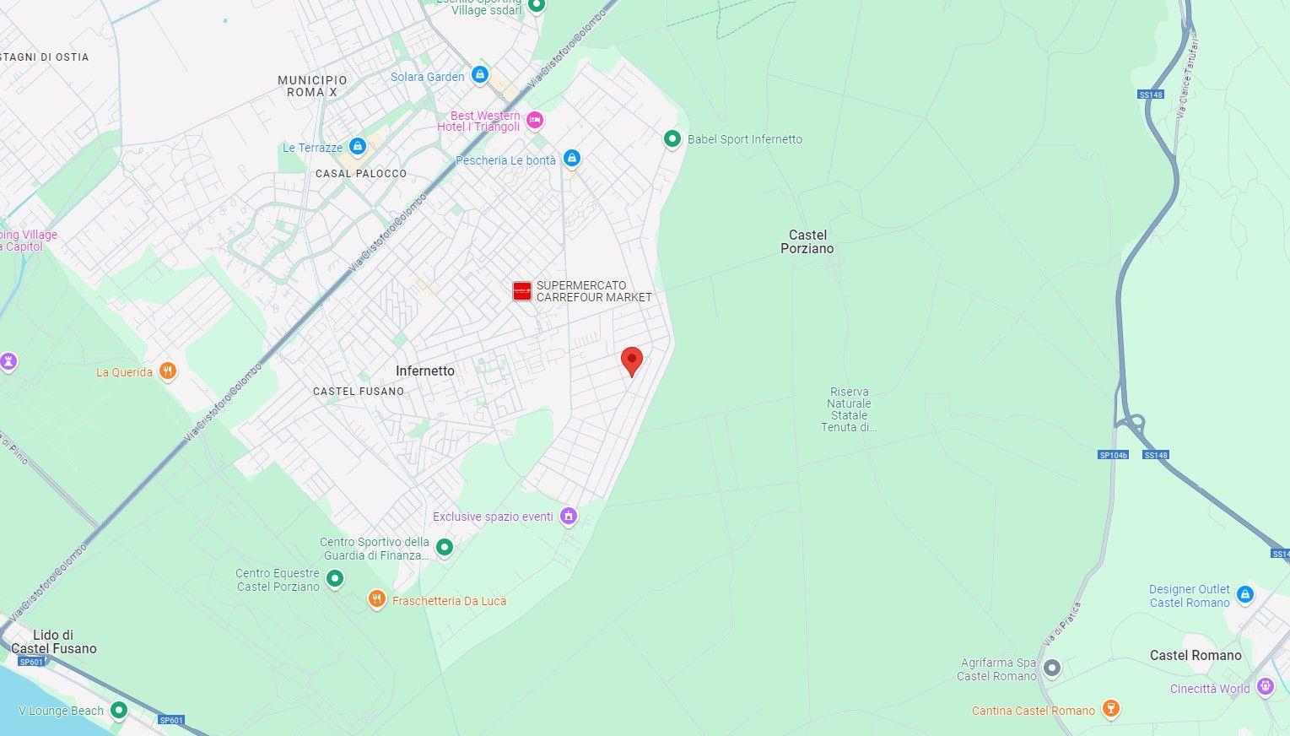1290x736 pixels.
Task: Click the Babel Sport Infernetto green icon
Action: [x=672, y=138]
